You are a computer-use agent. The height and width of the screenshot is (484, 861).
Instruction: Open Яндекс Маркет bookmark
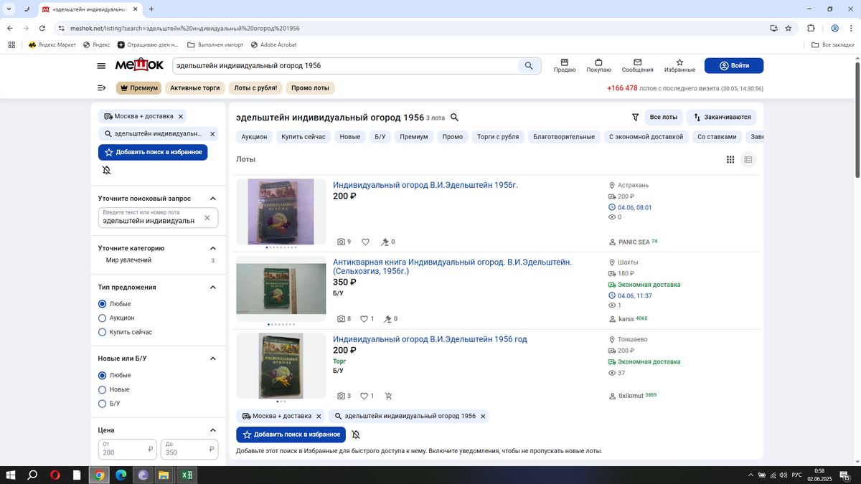[52, 44]
